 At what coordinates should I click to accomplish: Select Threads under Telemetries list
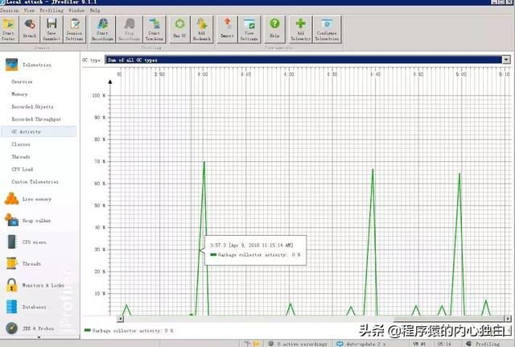pyautogui.click(x=21, y=156)
